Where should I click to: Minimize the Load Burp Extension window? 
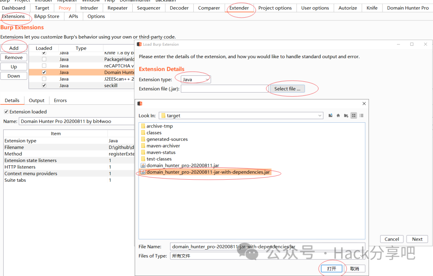pos(399,44)
